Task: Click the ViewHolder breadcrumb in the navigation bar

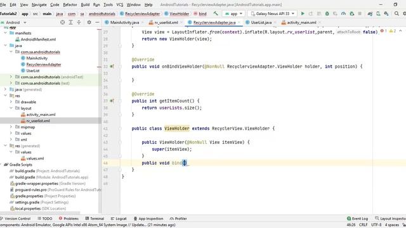Action: (176, 14)
